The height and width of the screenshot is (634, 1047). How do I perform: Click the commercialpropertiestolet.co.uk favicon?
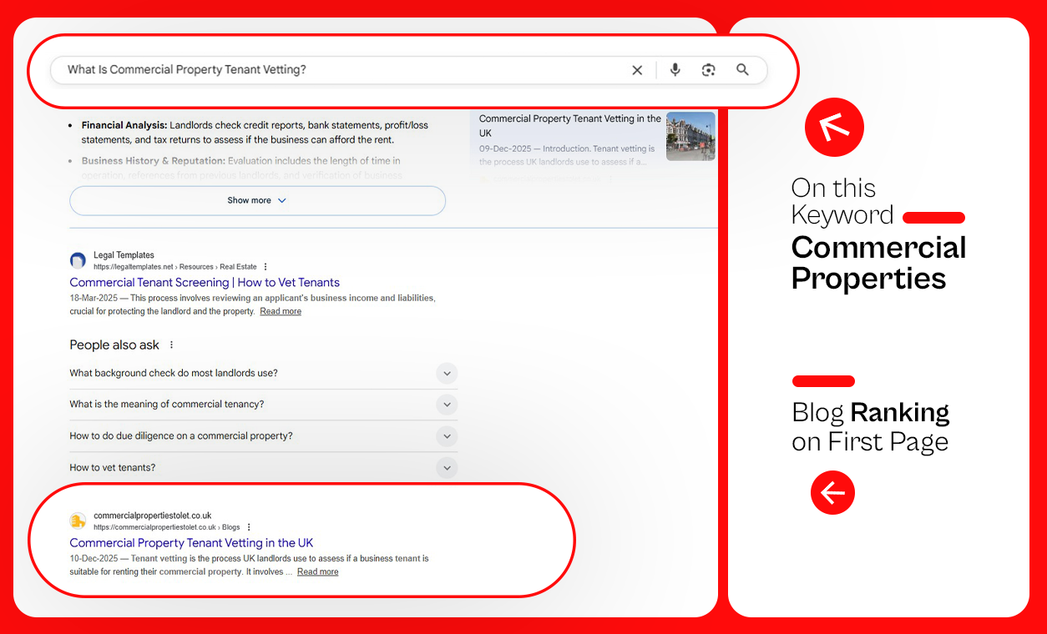78,521
